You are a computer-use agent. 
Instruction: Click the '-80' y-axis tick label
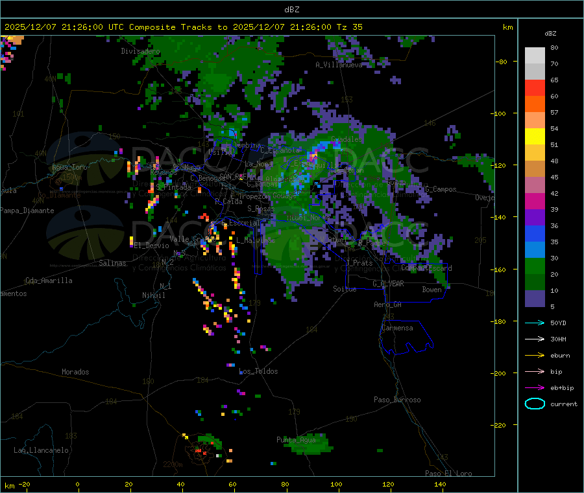pos(502,62)
